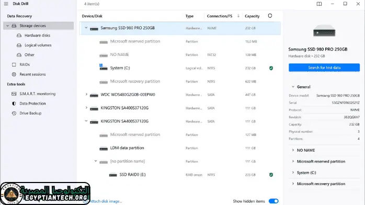365x205 pixels.
Task: Click the S.M.A.R.T. monitoring icon
Action: [x=14, y=94]
